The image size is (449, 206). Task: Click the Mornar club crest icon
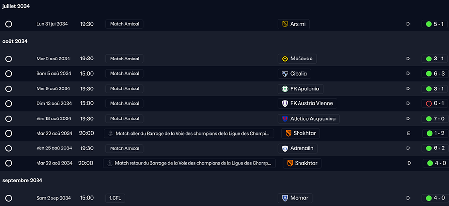285,198
